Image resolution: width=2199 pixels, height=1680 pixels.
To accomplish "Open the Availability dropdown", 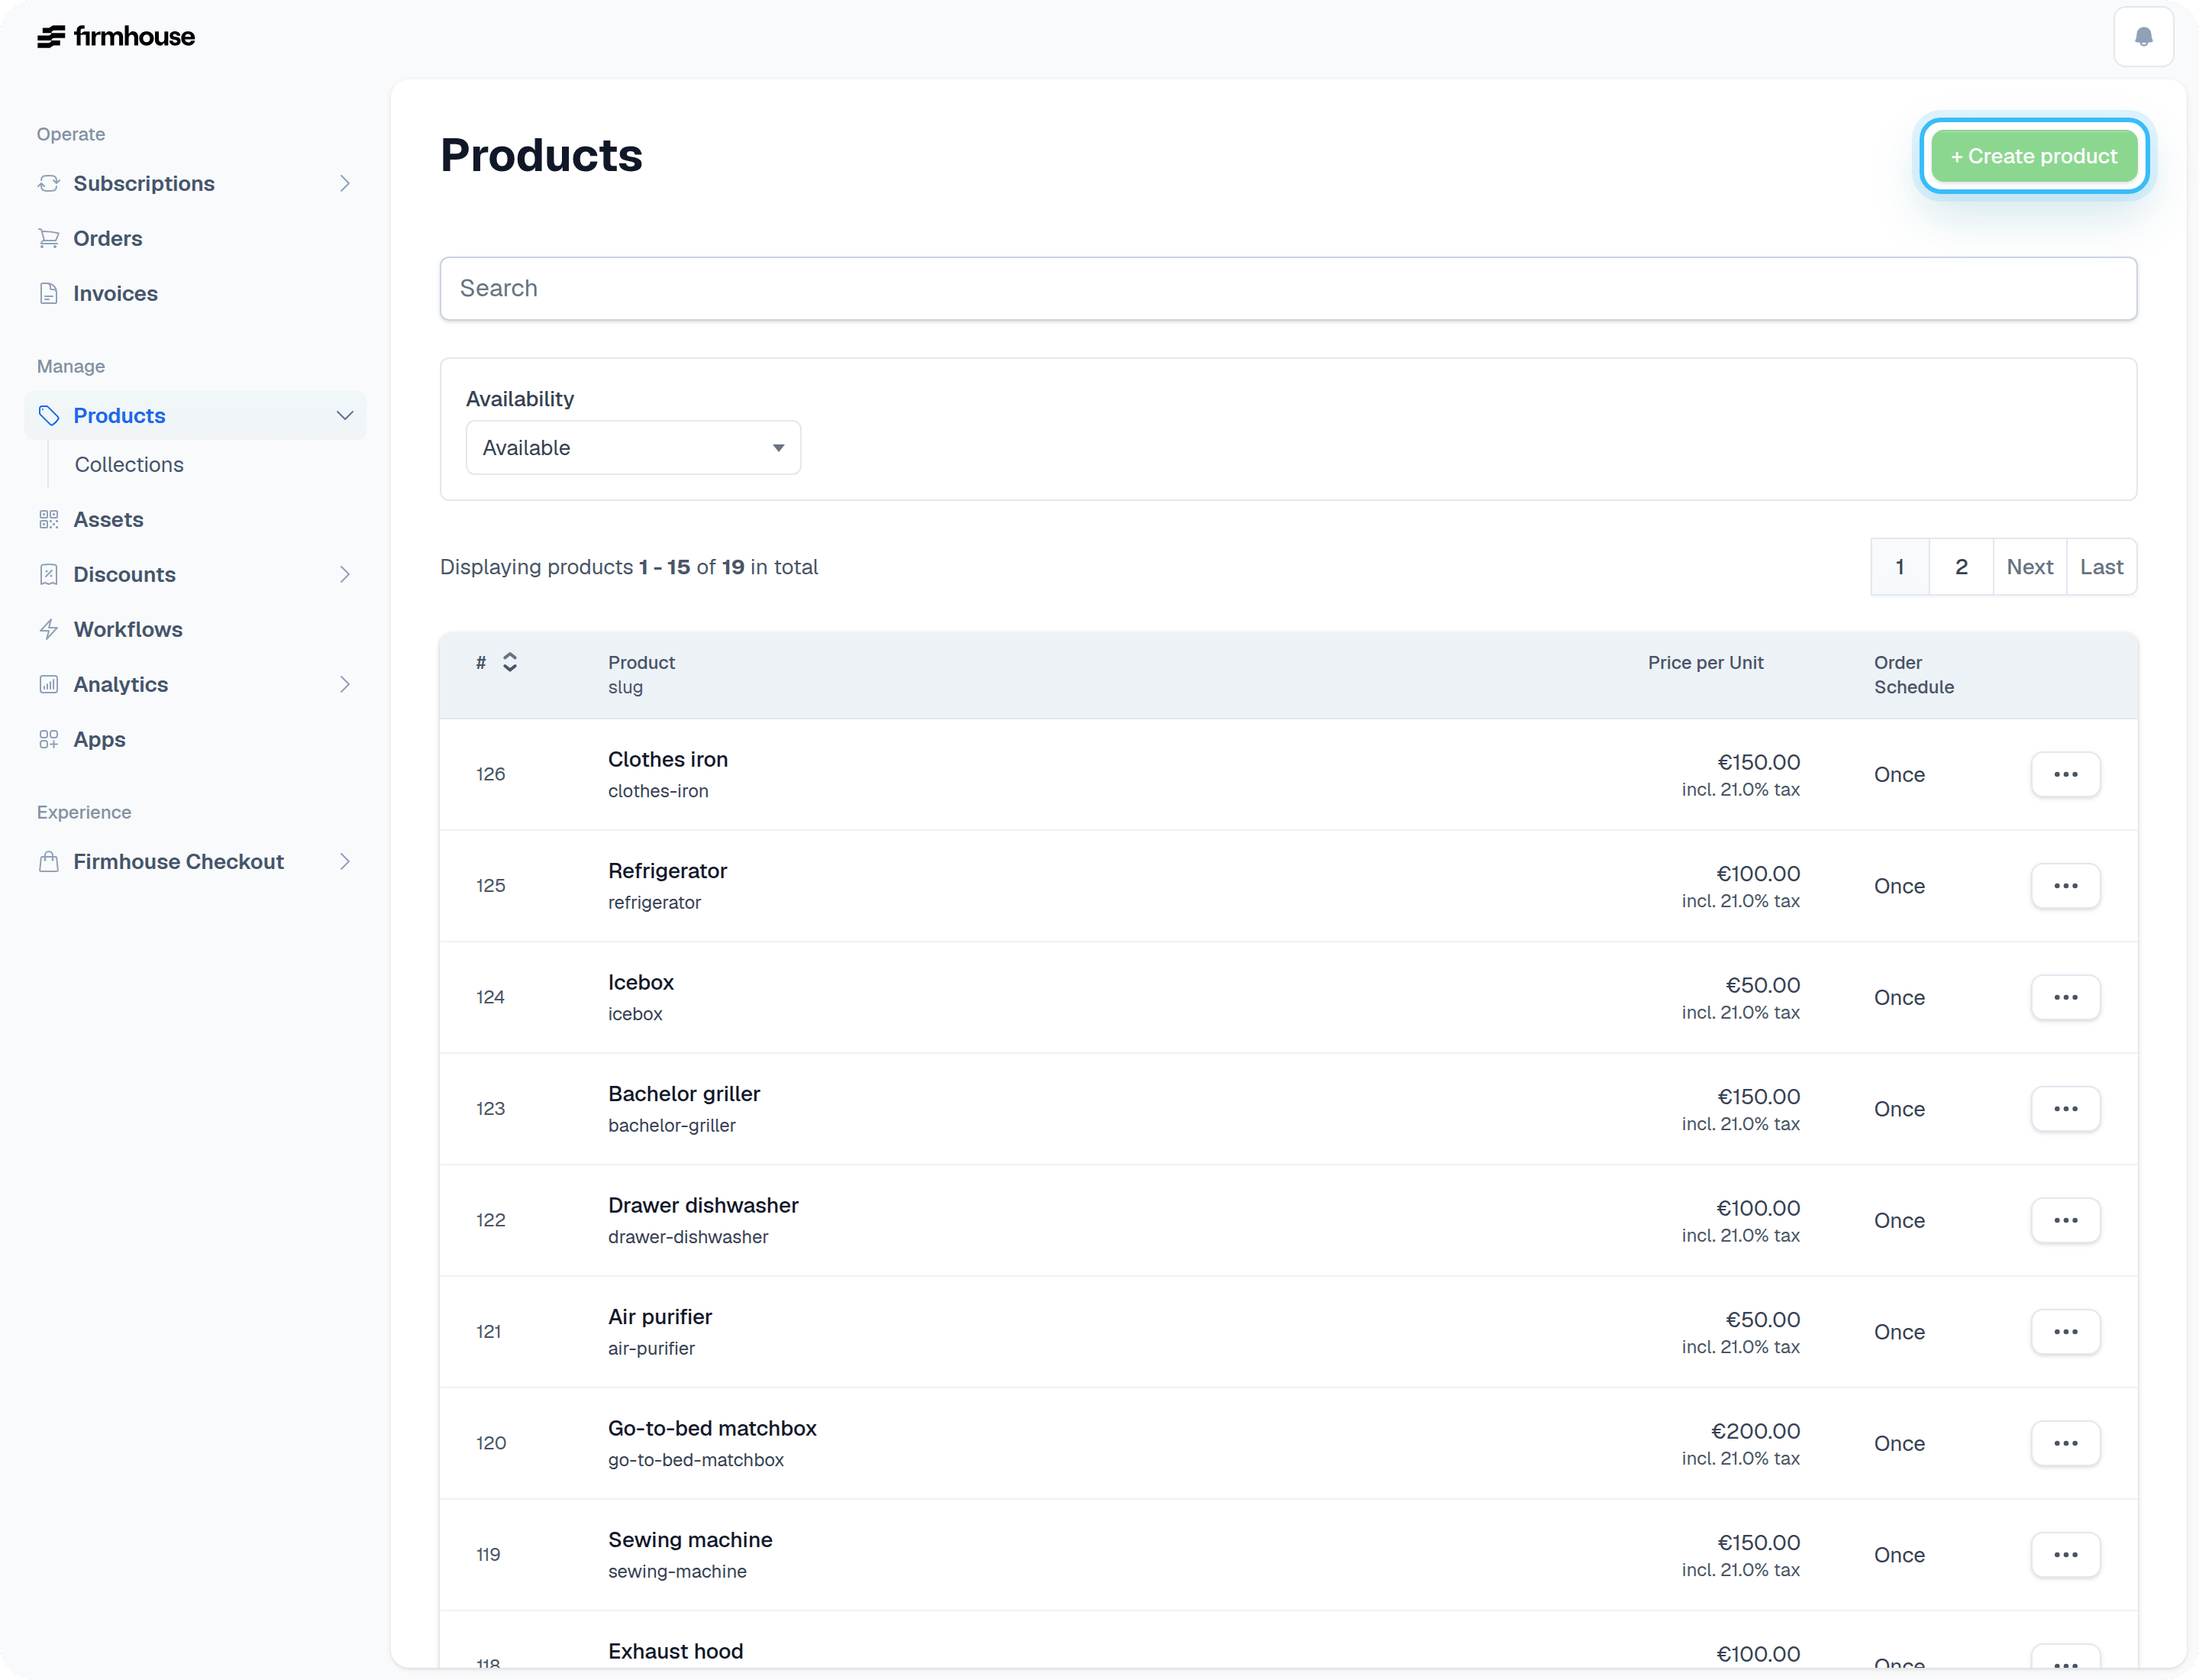I will pyautogui.click(x=633, y=447).
